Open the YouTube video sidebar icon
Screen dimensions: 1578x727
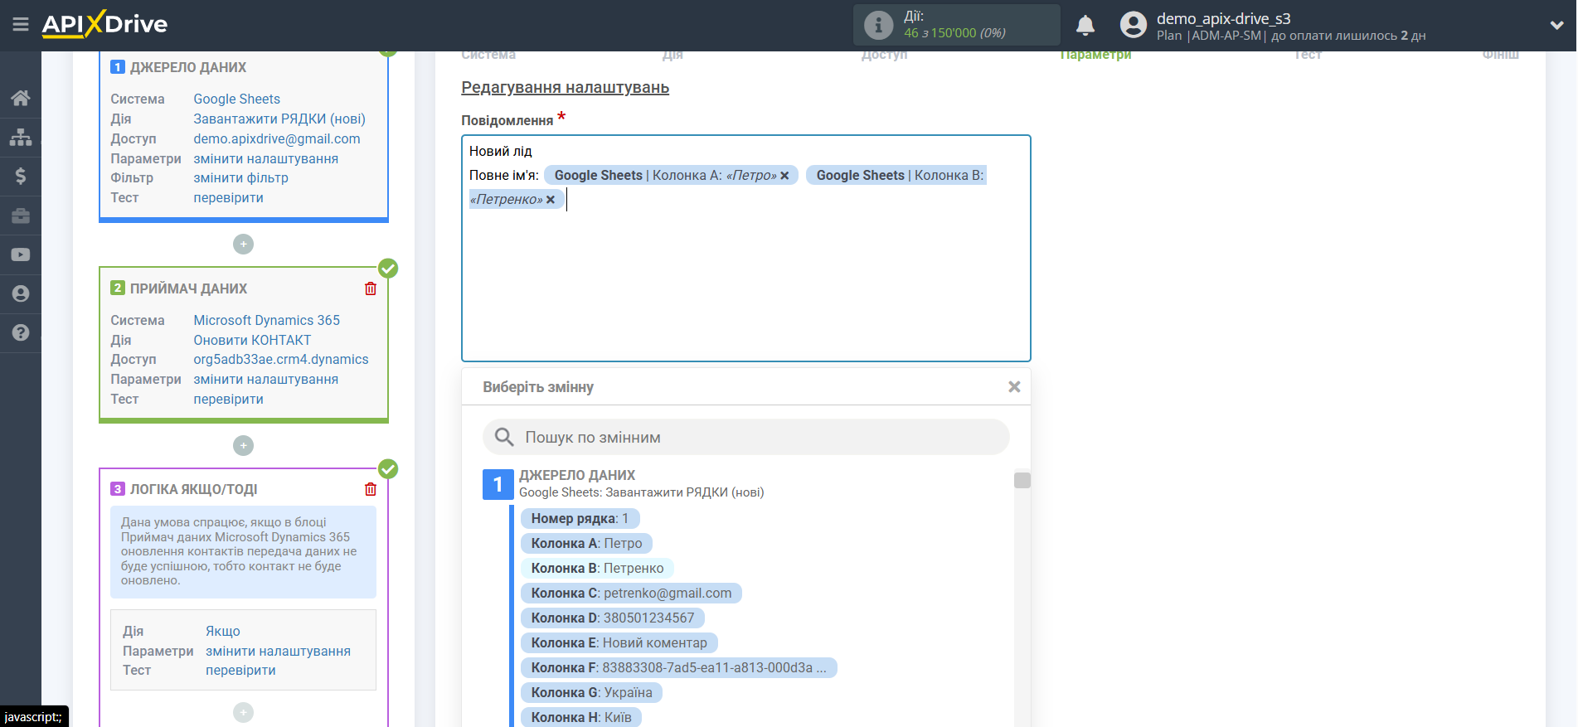21,254
